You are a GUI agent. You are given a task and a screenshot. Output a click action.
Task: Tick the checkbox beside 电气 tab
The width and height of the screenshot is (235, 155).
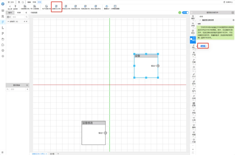(191, 90)
